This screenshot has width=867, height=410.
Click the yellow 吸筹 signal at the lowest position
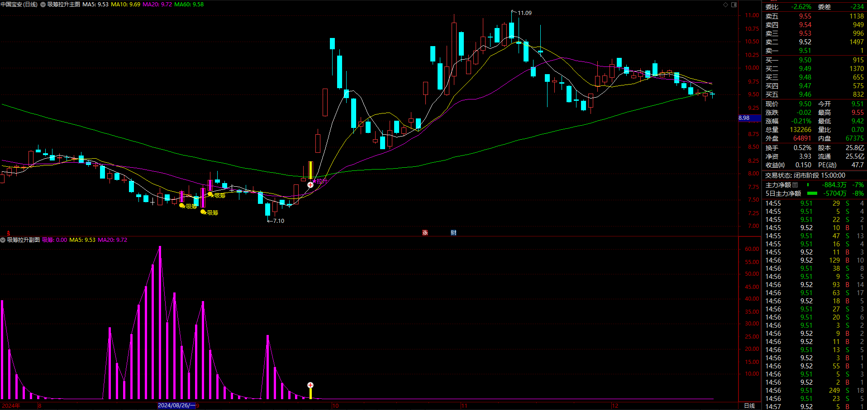[210, 212]
